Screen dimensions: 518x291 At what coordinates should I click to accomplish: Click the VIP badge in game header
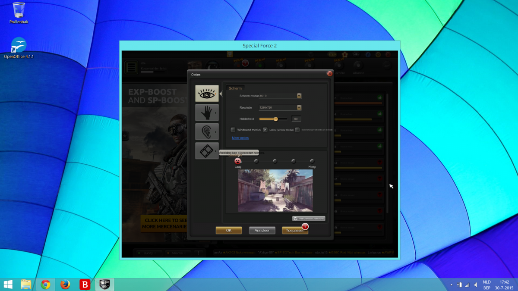[x=332, y=55]
